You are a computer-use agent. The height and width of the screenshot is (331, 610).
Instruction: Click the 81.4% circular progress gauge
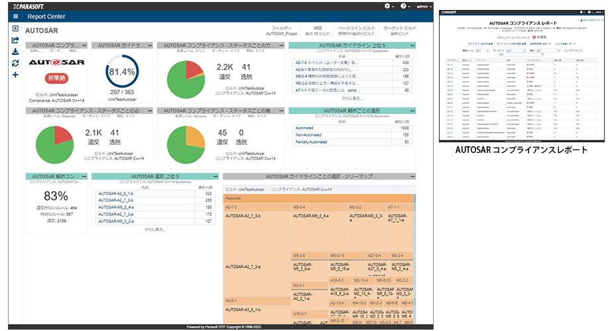click(x=122, y=71)
